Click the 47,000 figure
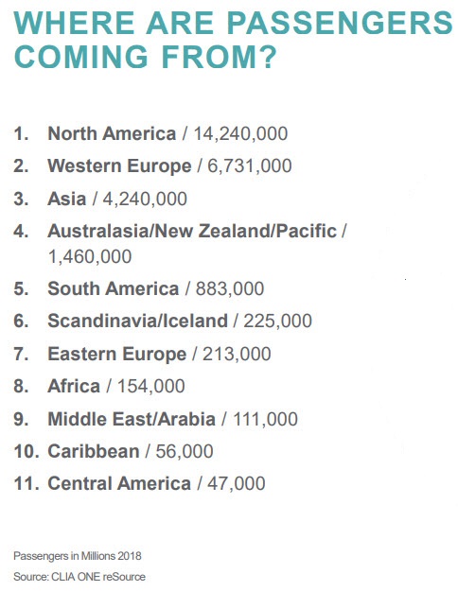 pyautogui.click(x=237, y=484)
